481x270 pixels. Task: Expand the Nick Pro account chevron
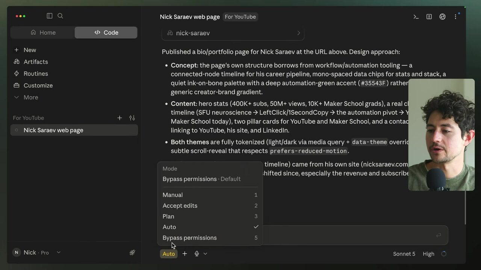tap(58, 252)
